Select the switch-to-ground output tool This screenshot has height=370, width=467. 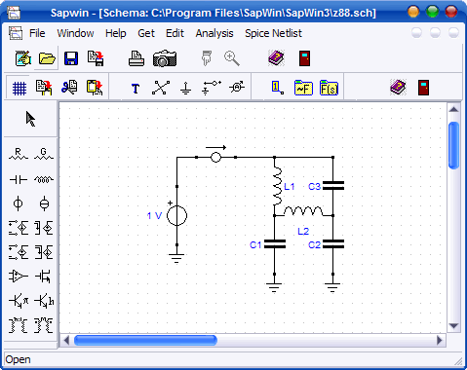pyautogui.click(x=212, y=88)
